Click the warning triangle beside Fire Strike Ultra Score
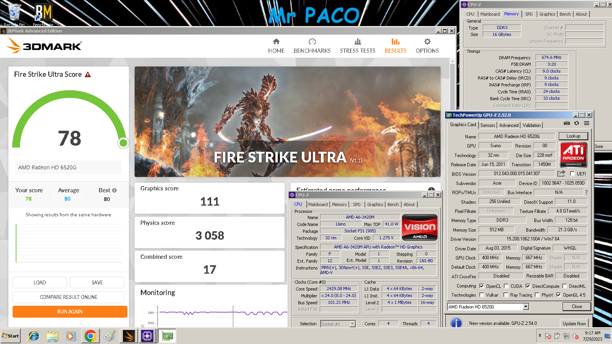 pos(88,75)
